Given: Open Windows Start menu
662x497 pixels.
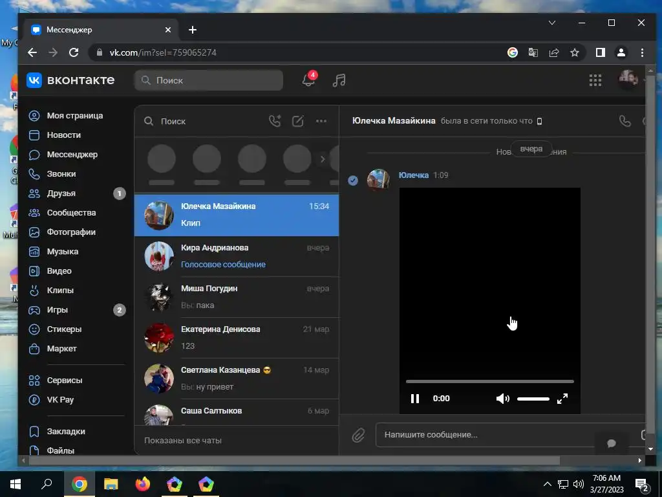Looking at the screenshot, I should point(16,484).
